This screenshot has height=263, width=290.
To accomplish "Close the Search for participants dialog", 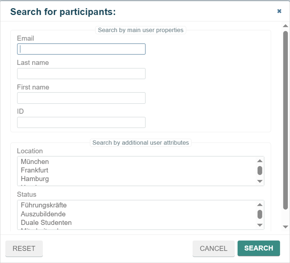I will [x=279, y=11].
